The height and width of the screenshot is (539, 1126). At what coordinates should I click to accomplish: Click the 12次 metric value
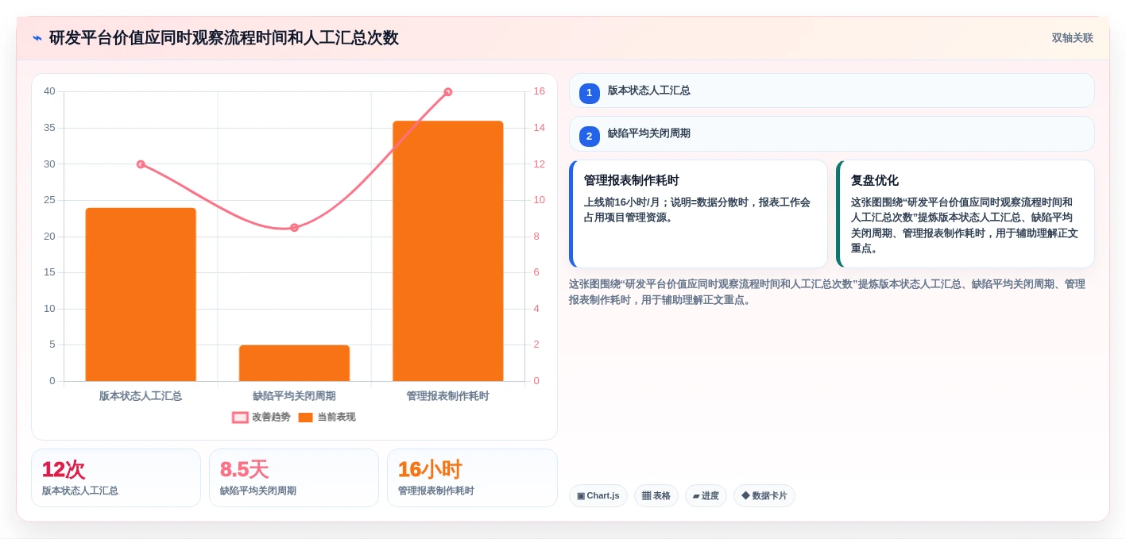(64, 469)
